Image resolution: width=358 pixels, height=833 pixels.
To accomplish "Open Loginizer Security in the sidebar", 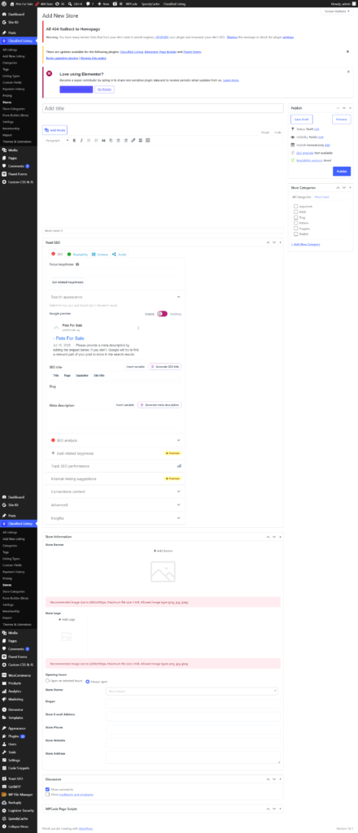I will [19, 811].
